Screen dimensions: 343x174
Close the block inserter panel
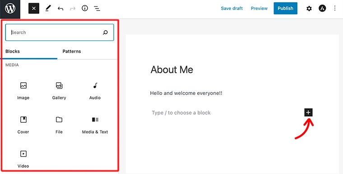[34, 9]
